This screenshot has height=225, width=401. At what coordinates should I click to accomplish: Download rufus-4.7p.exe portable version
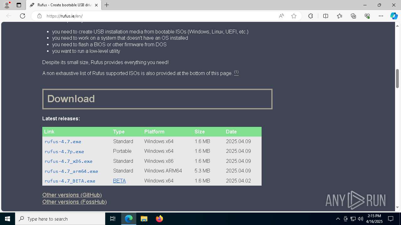[x=64, y=152]
